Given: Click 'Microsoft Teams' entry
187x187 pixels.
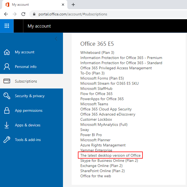Looking at the screenshot, I should 94,104.
